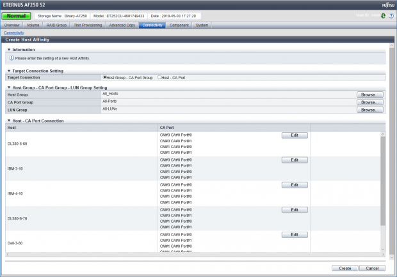
Task: Follow the Connectivity breadcrumb link
Action: click(14, 33)
